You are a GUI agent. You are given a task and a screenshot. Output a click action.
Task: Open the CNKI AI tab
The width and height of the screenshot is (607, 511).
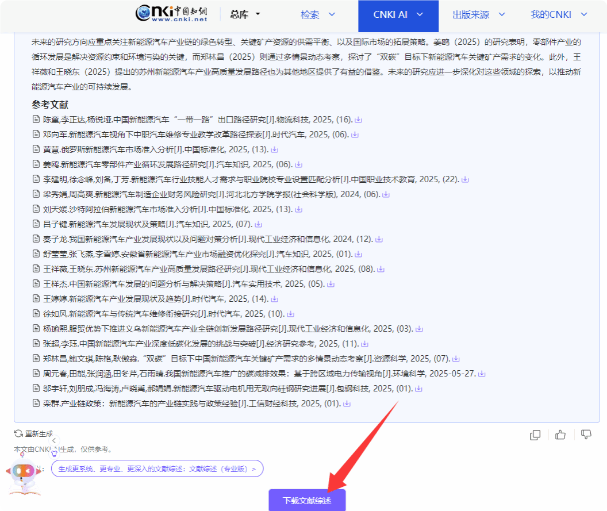398,14
